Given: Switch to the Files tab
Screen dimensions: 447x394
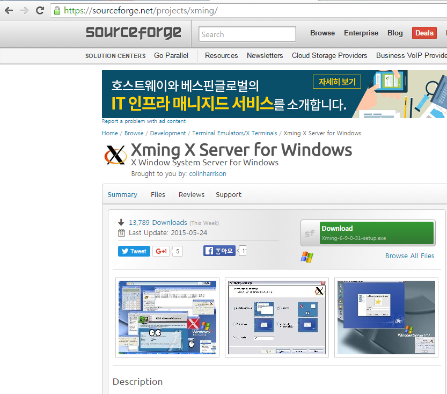Looking at the screenshot, I should pyautogui.click(x=157, y=194).
